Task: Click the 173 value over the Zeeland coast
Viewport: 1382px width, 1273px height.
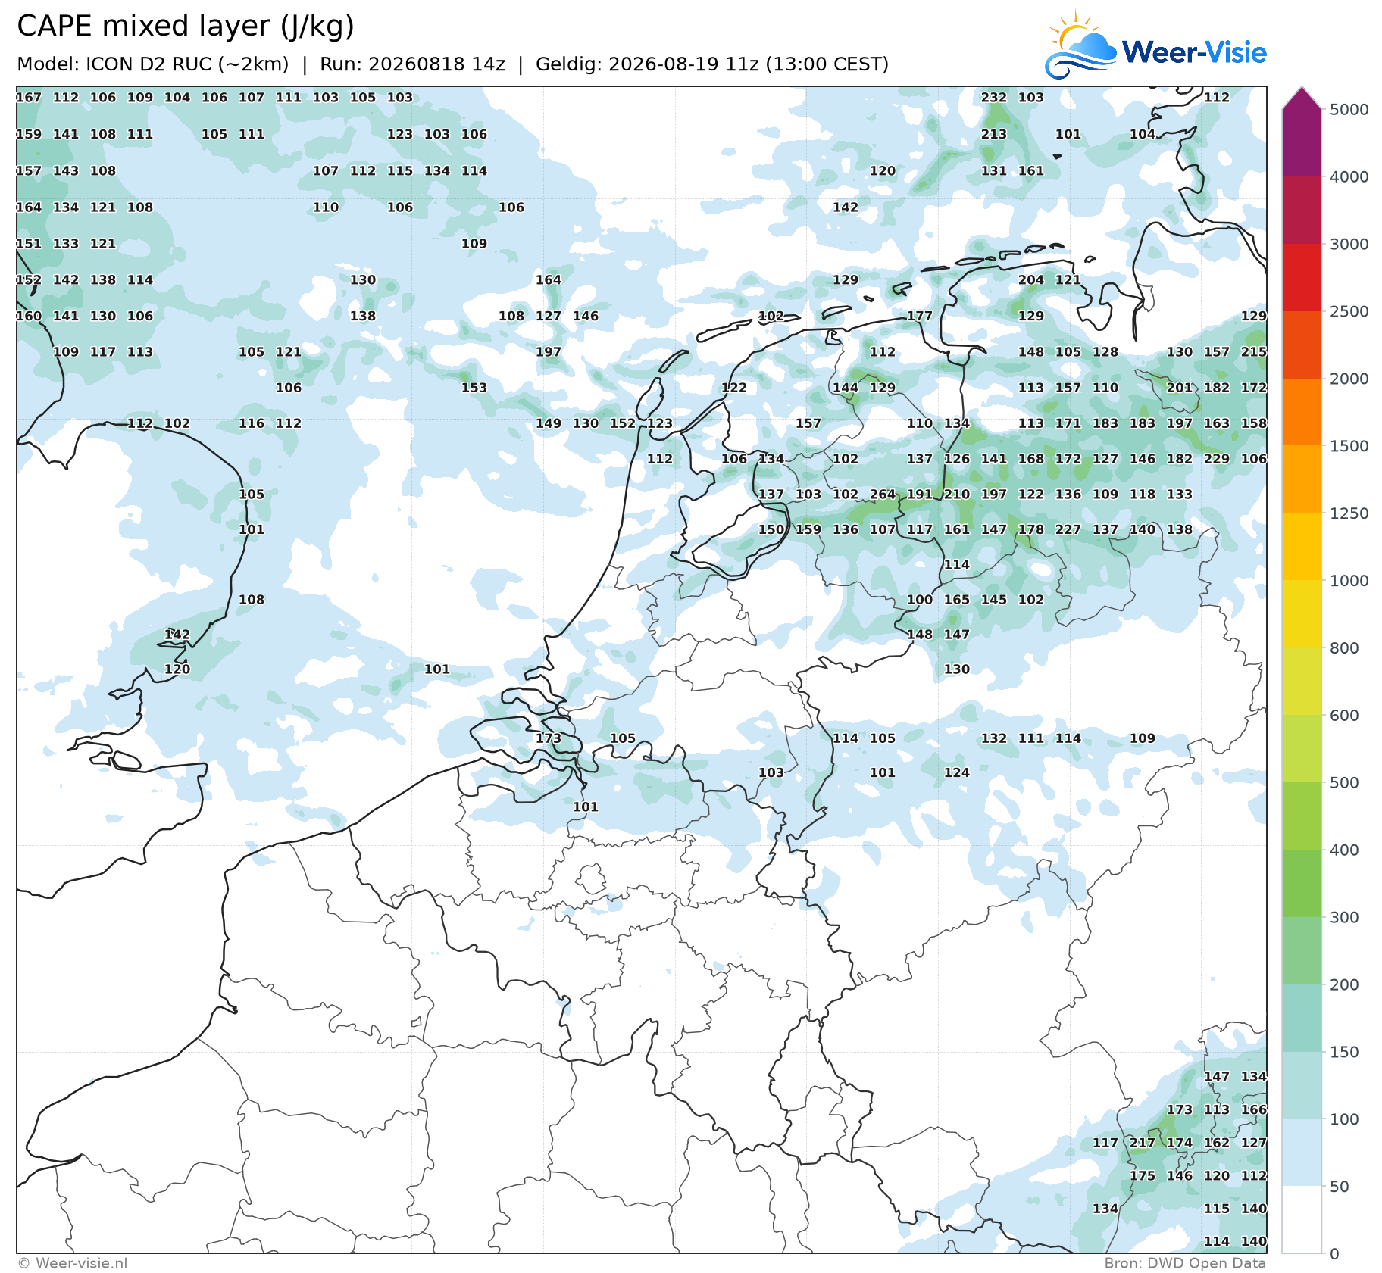Action: click(549, 738)
